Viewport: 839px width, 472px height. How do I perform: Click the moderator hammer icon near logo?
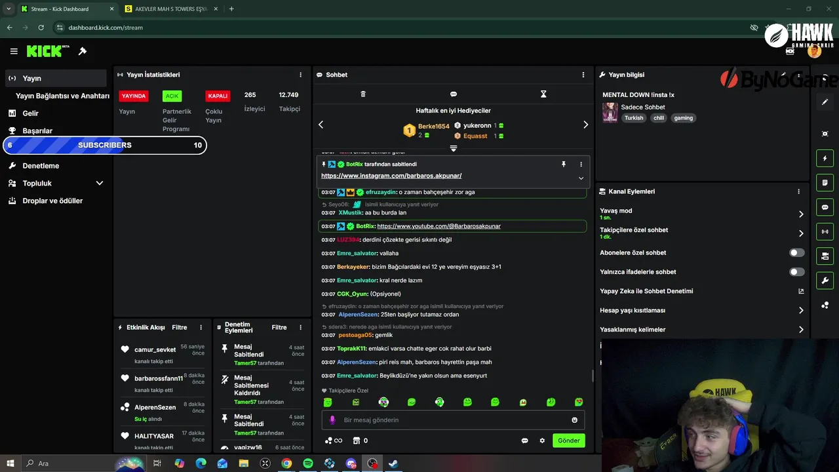coord(83,51)
